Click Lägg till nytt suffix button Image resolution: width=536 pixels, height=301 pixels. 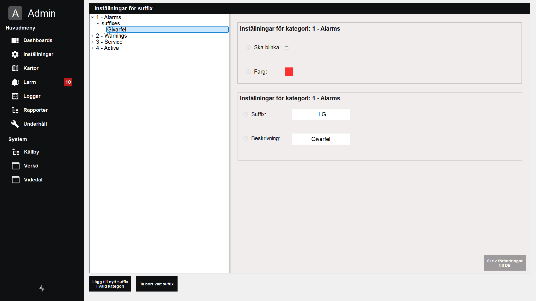point(110,284)
